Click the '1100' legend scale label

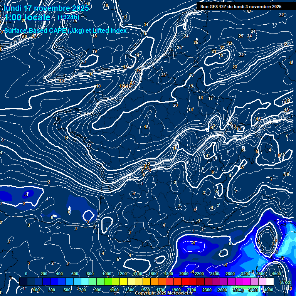pyautogui.click(x=114, y=290)
